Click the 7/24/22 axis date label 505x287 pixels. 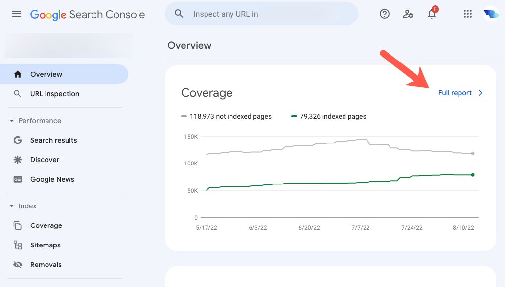tap(412, 228)
